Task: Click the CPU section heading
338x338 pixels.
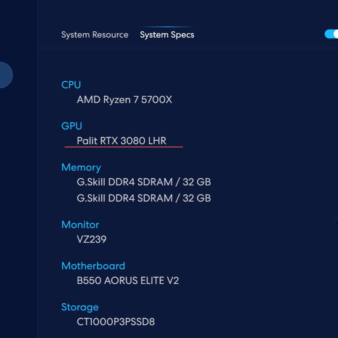Action: [71, 85]
